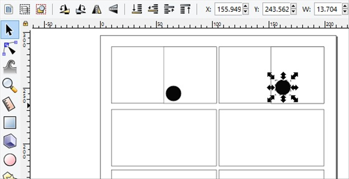This screenshot has height=179, width=349.
Task: Click the touch rubberband selection toggle icon
Action: coord(41,9)
